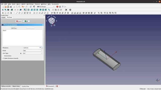
Task: Open the Blender navigation style selector
Action: click(x=143, y=89)
